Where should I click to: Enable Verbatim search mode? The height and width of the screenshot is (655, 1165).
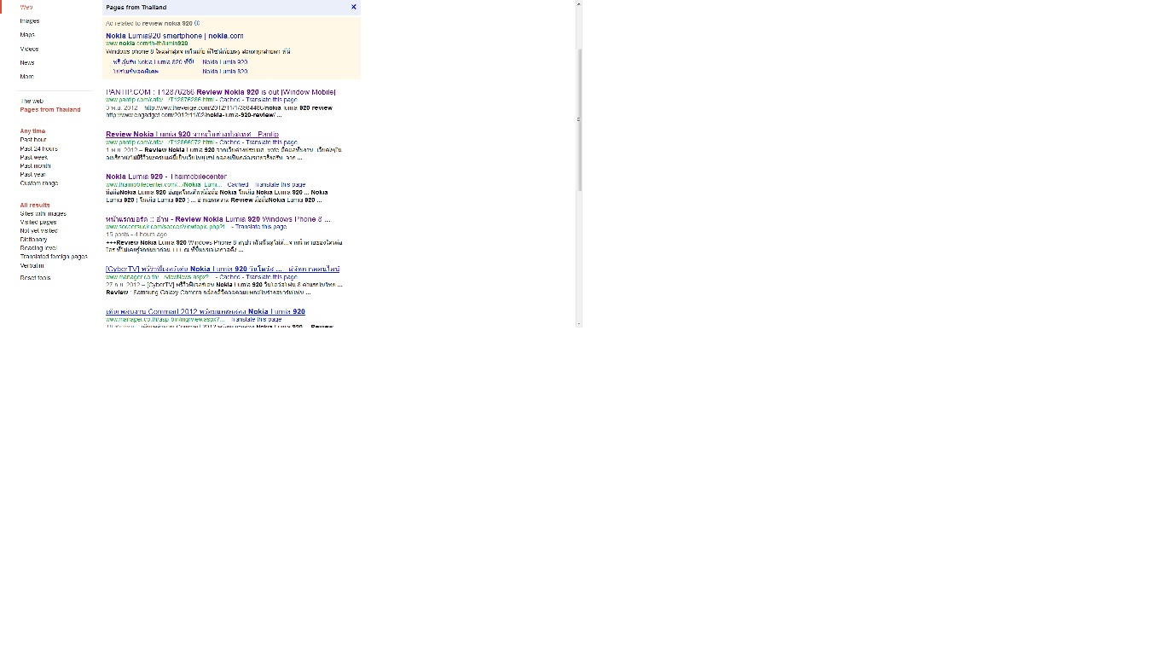[32, 265]
